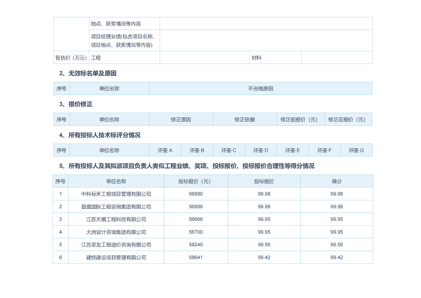Click 投标报价 score '99.95' for 大洲设计
421x298 pixels.
pos(264,232)
